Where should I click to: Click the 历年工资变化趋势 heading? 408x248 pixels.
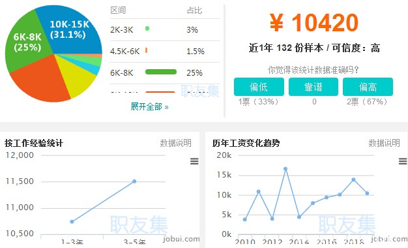[246, 143]
